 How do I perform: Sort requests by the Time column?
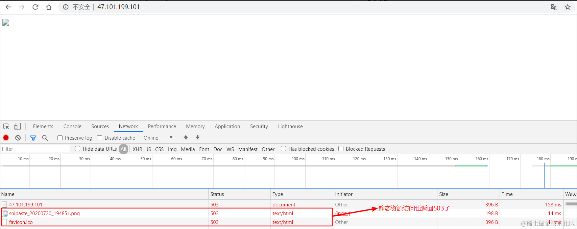531,194
